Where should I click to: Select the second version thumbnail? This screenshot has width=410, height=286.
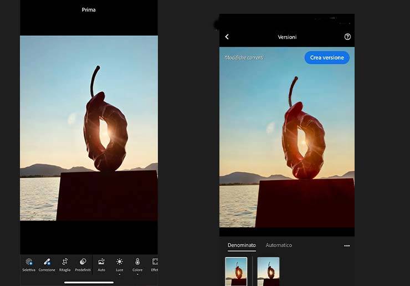pos(268,271)
